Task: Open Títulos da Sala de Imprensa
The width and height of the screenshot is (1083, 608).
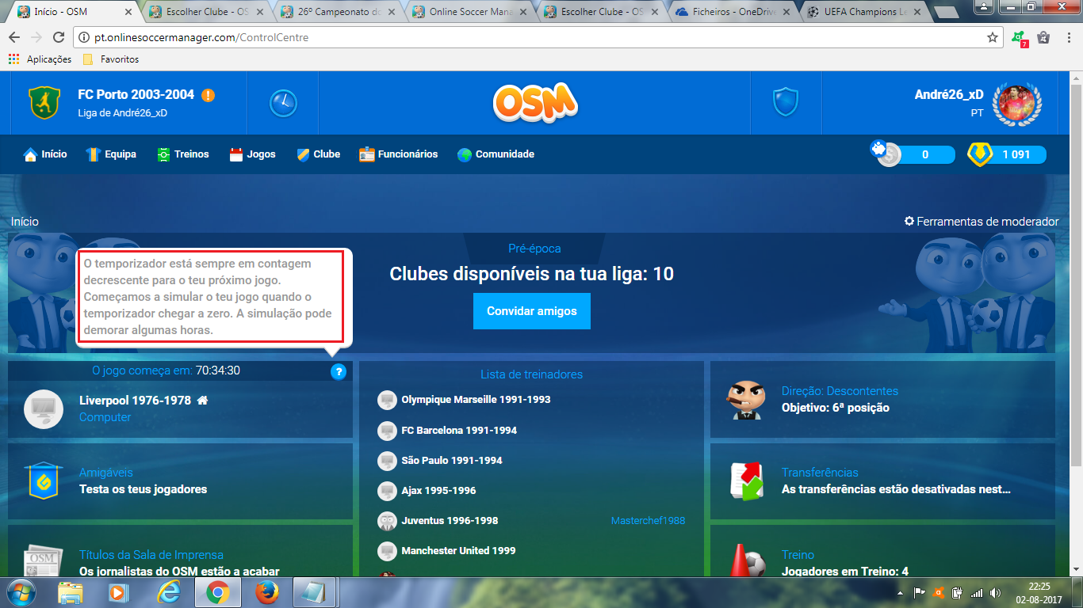Action: pos(181,550)
